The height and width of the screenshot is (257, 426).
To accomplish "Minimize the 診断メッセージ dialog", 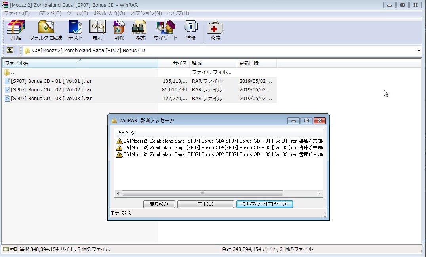I will point(293,121).
